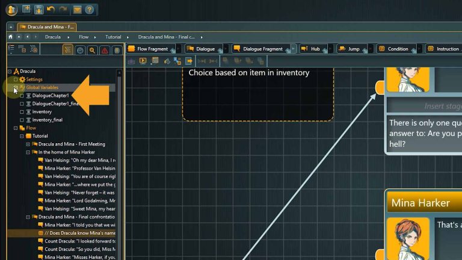Add a new tab with plus button
The image size is (462, 260).
click(x=11, y=27)
